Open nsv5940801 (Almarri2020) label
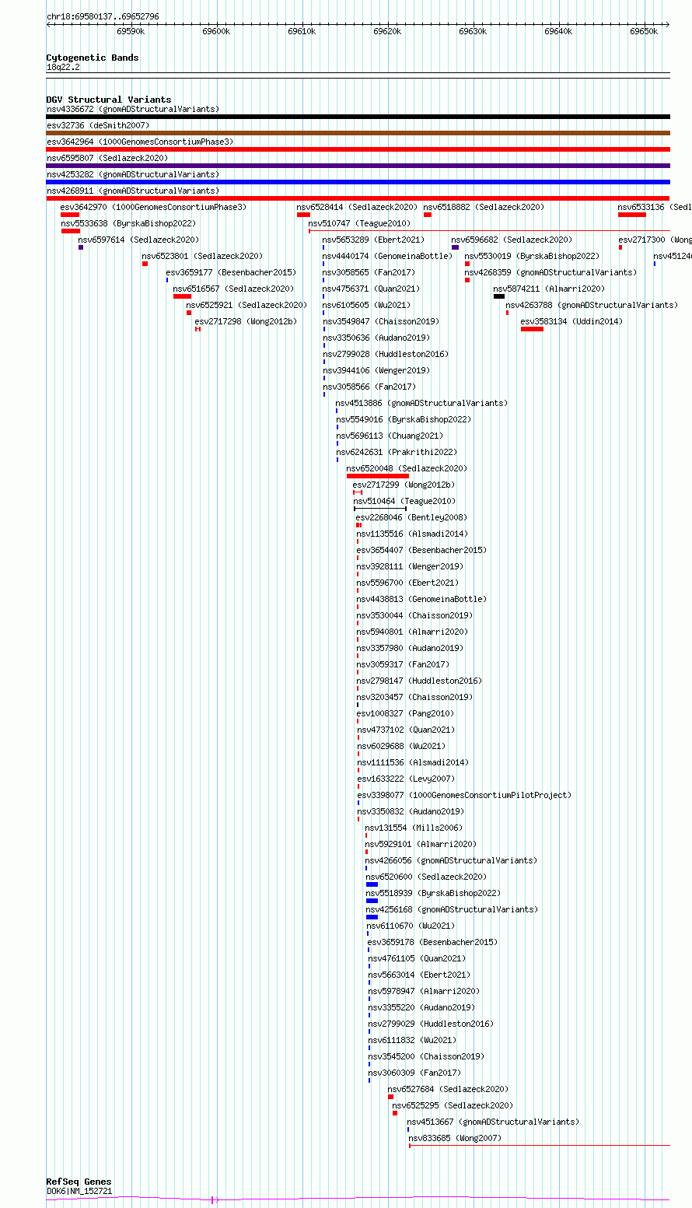This screenshot has width=692, height=1208. pos(413,632)
